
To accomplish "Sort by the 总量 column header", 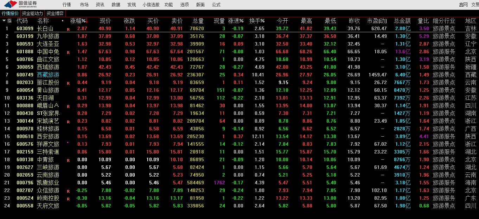I will click(x=198, y=21).
